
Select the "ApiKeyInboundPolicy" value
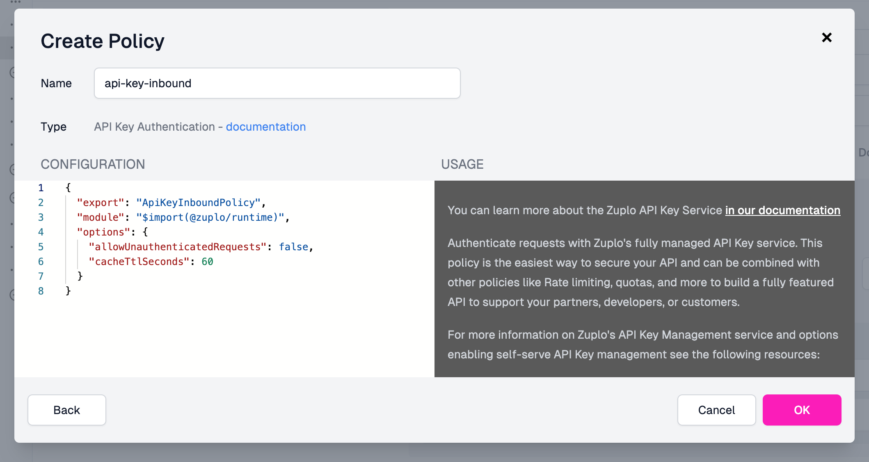click(199, 203)
